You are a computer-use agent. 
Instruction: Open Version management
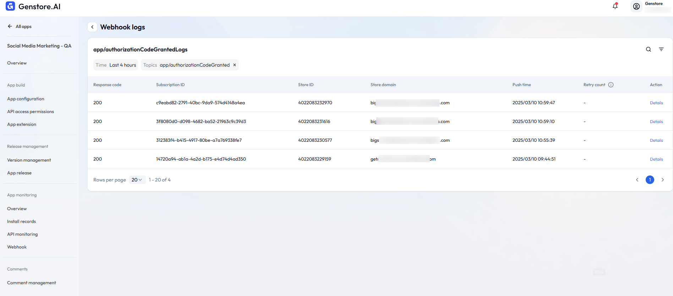point(29,160)
